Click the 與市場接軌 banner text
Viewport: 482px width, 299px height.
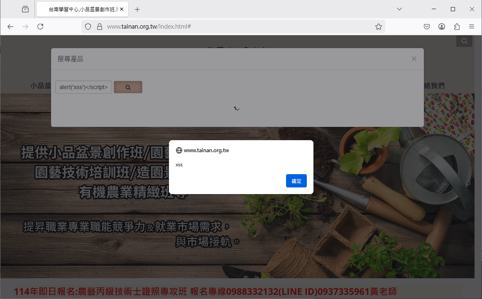point(207,242)
